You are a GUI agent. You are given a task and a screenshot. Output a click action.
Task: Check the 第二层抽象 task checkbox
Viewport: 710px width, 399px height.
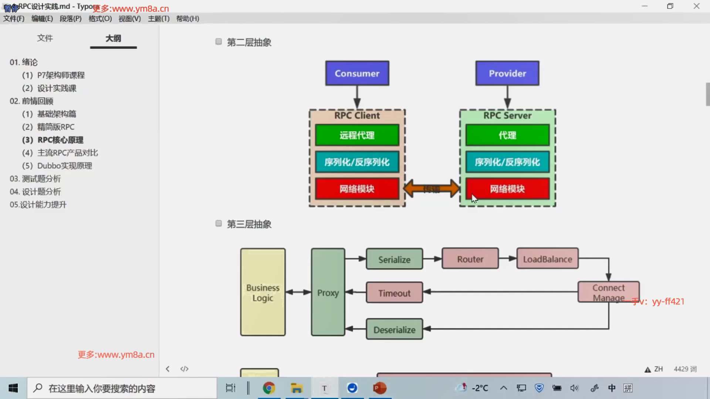pyautogui.click(x=219, y=42)
